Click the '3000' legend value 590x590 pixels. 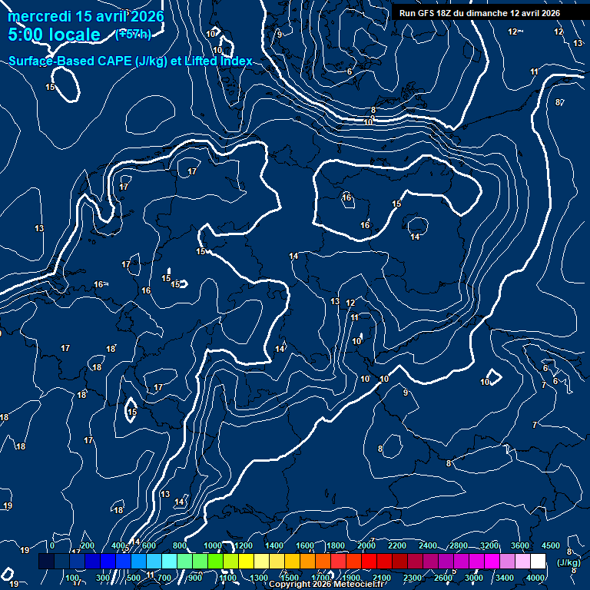474,578
